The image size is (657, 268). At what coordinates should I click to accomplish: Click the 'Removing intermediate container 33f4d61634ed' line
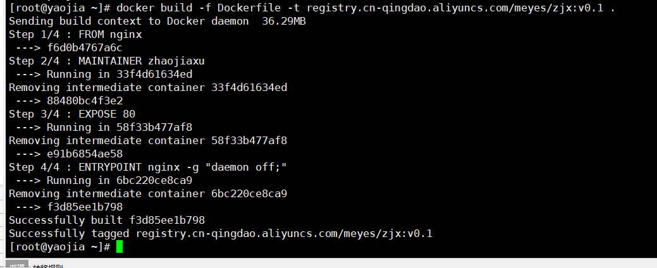pyautogui.click(x=148, y=87)
